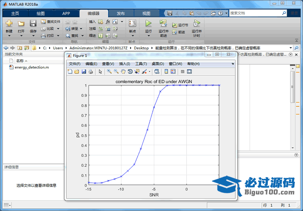Viewport: 303px width, 211px height.
Task: Select energy_detection.m in the file list
Action: point(31,67)
